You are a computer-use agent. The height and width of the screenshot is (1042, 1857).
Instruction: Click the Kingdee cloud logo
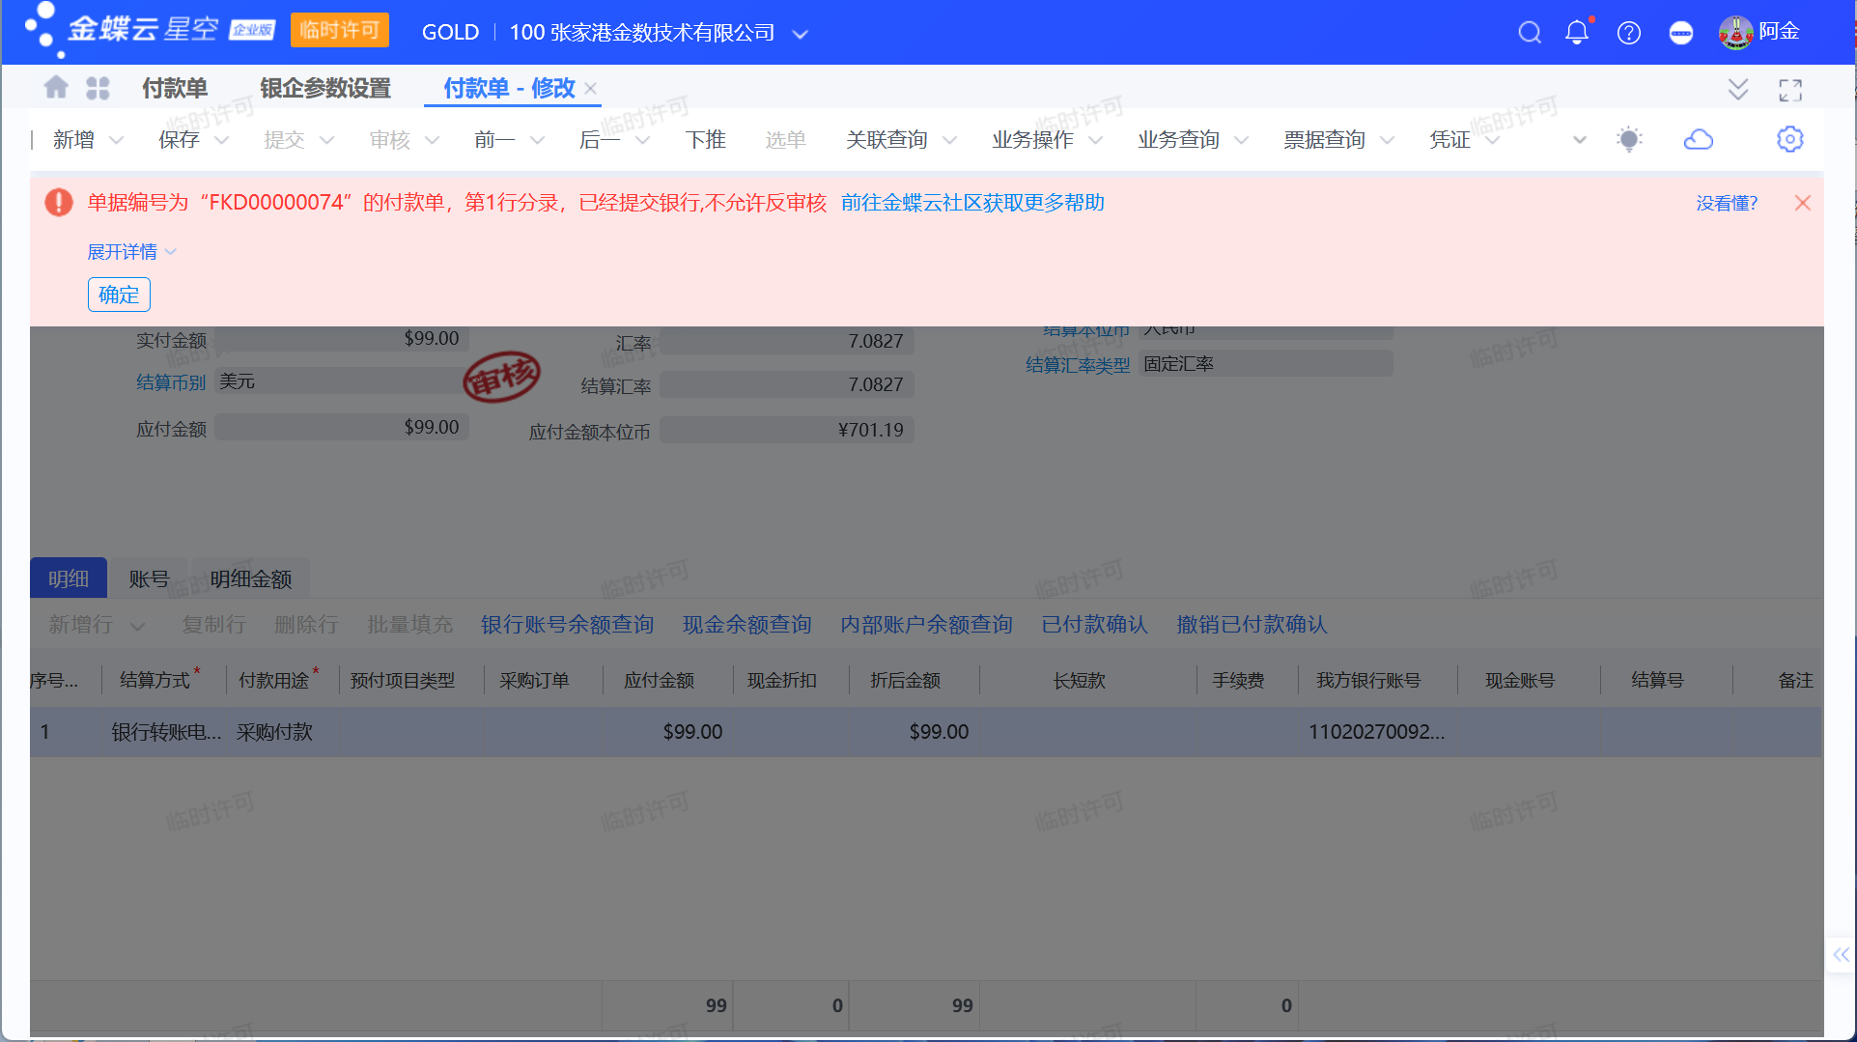150,30
